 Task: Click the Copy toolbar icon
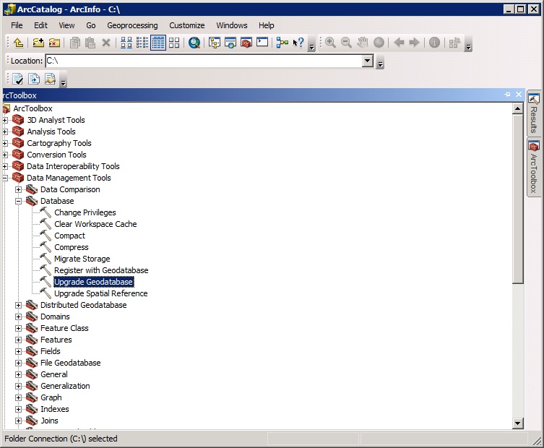click(74, 43)
